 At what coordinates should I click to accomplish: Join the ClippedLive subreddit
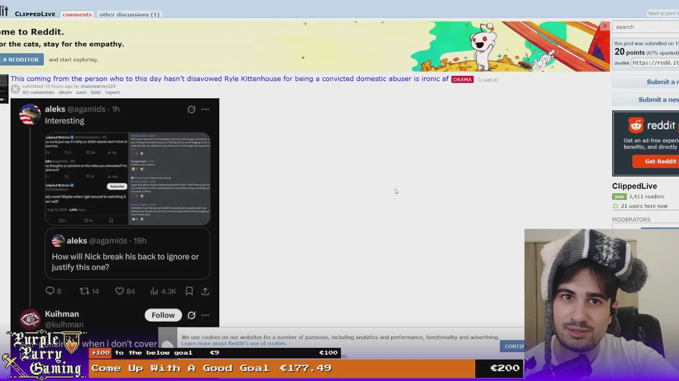pyautogui.click(x=619, y=196)
